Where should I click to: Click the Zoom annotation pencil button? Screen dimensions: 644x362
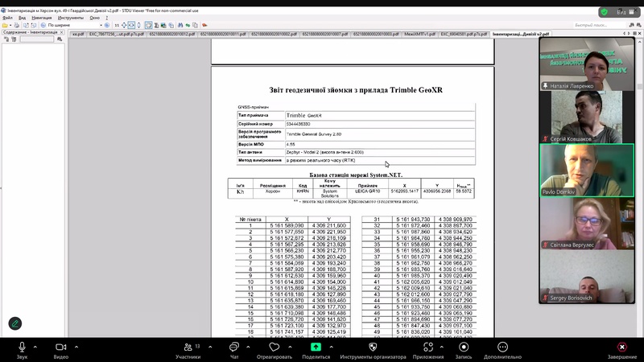coord(15,323)
